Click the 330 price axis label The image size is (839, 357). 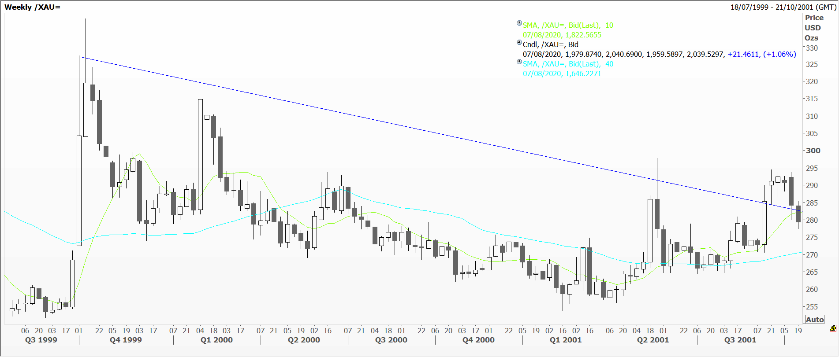point(812,48)
